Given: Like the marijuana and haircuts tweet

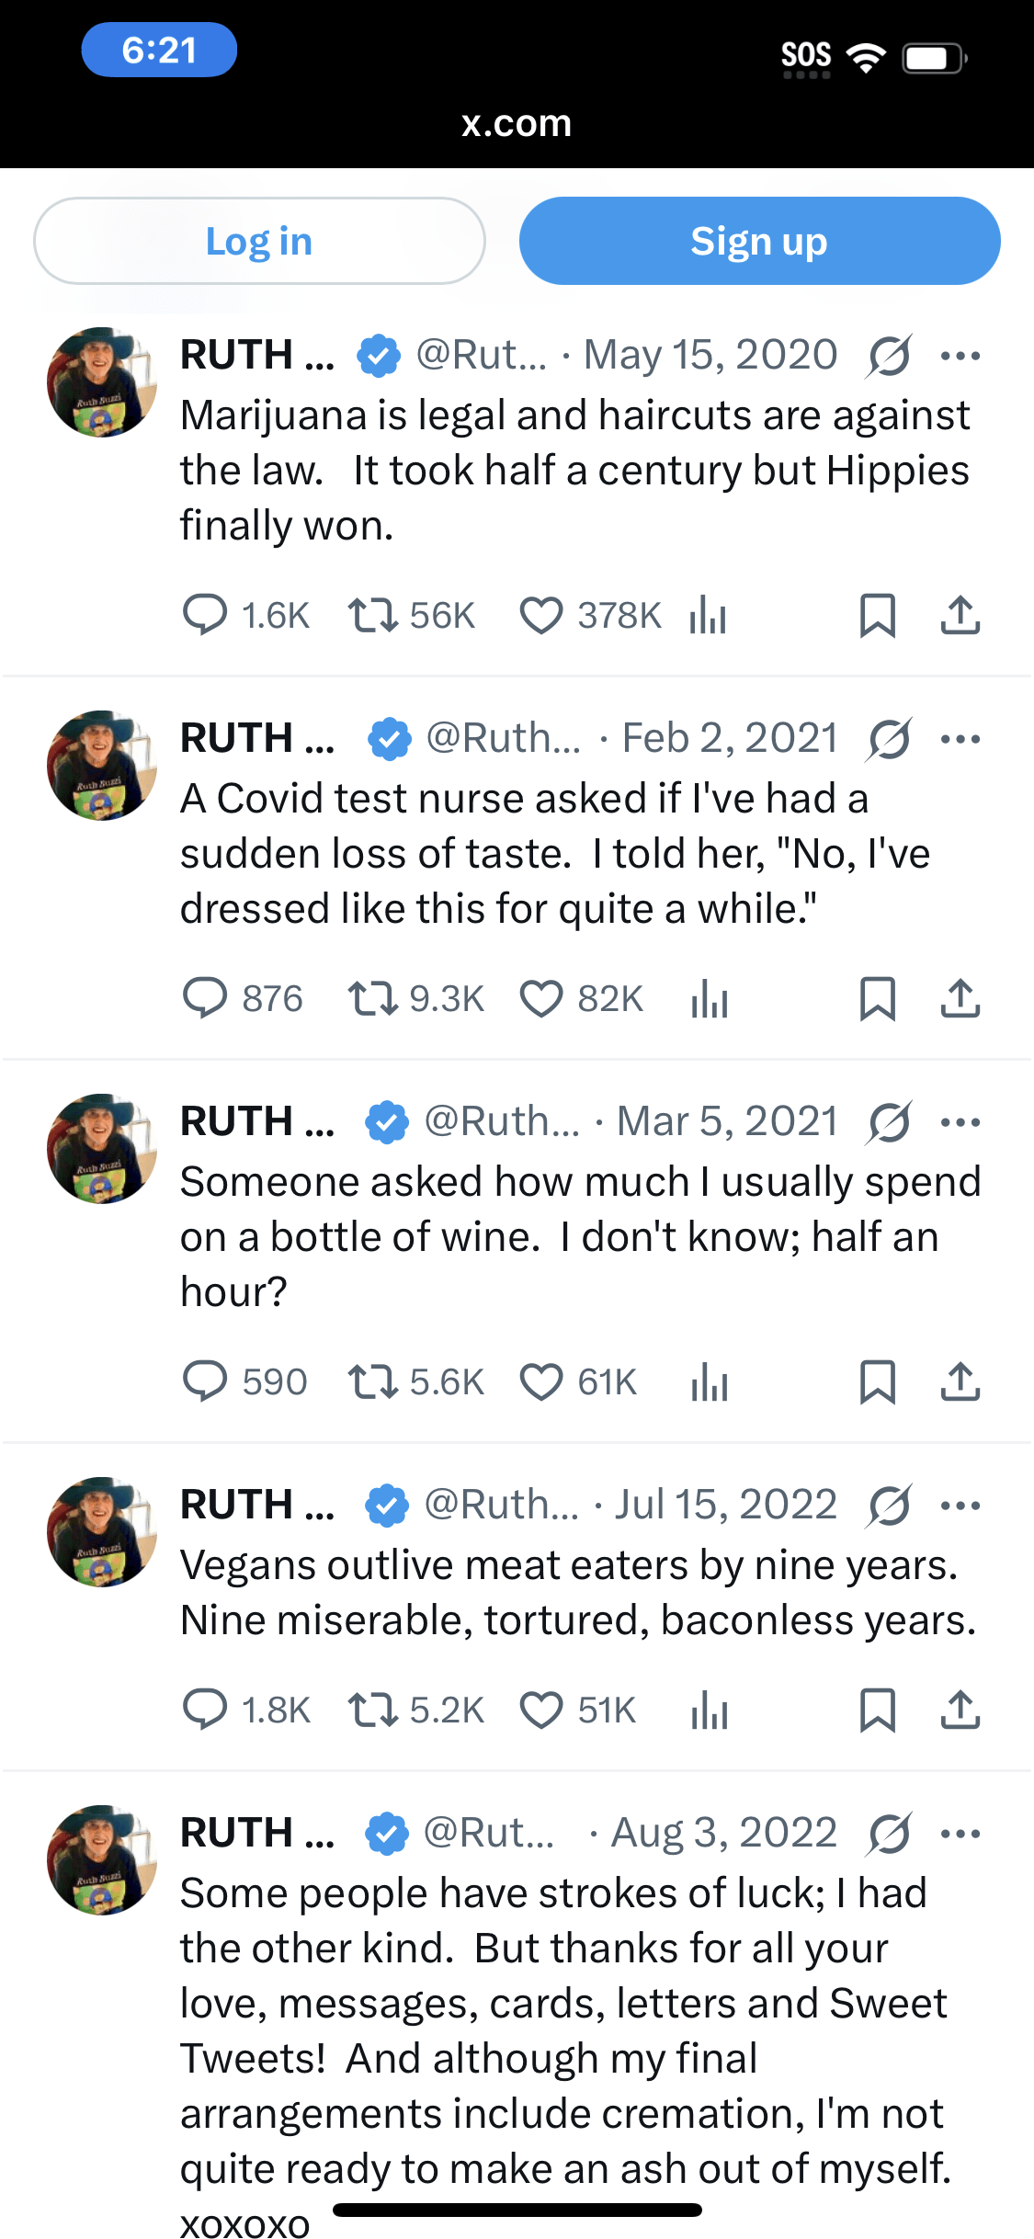Looking at the screenshot, I should click(x=541, y=616).
